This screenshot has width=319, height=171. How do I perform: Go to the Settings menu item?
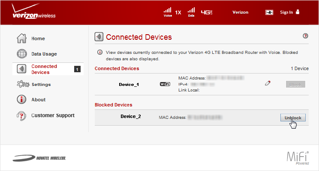41,84
